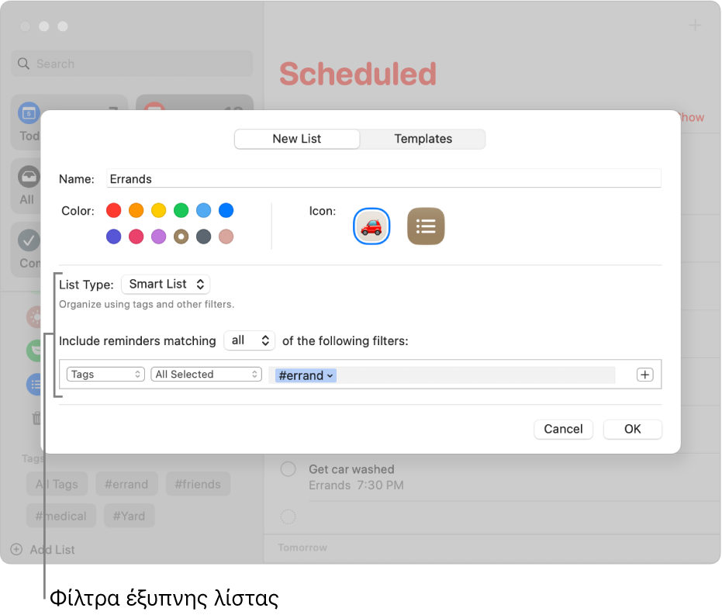The width and height of the screenshot is (722, 615).
Task: Confirm with the OK button
Action: tap(632, 429)
